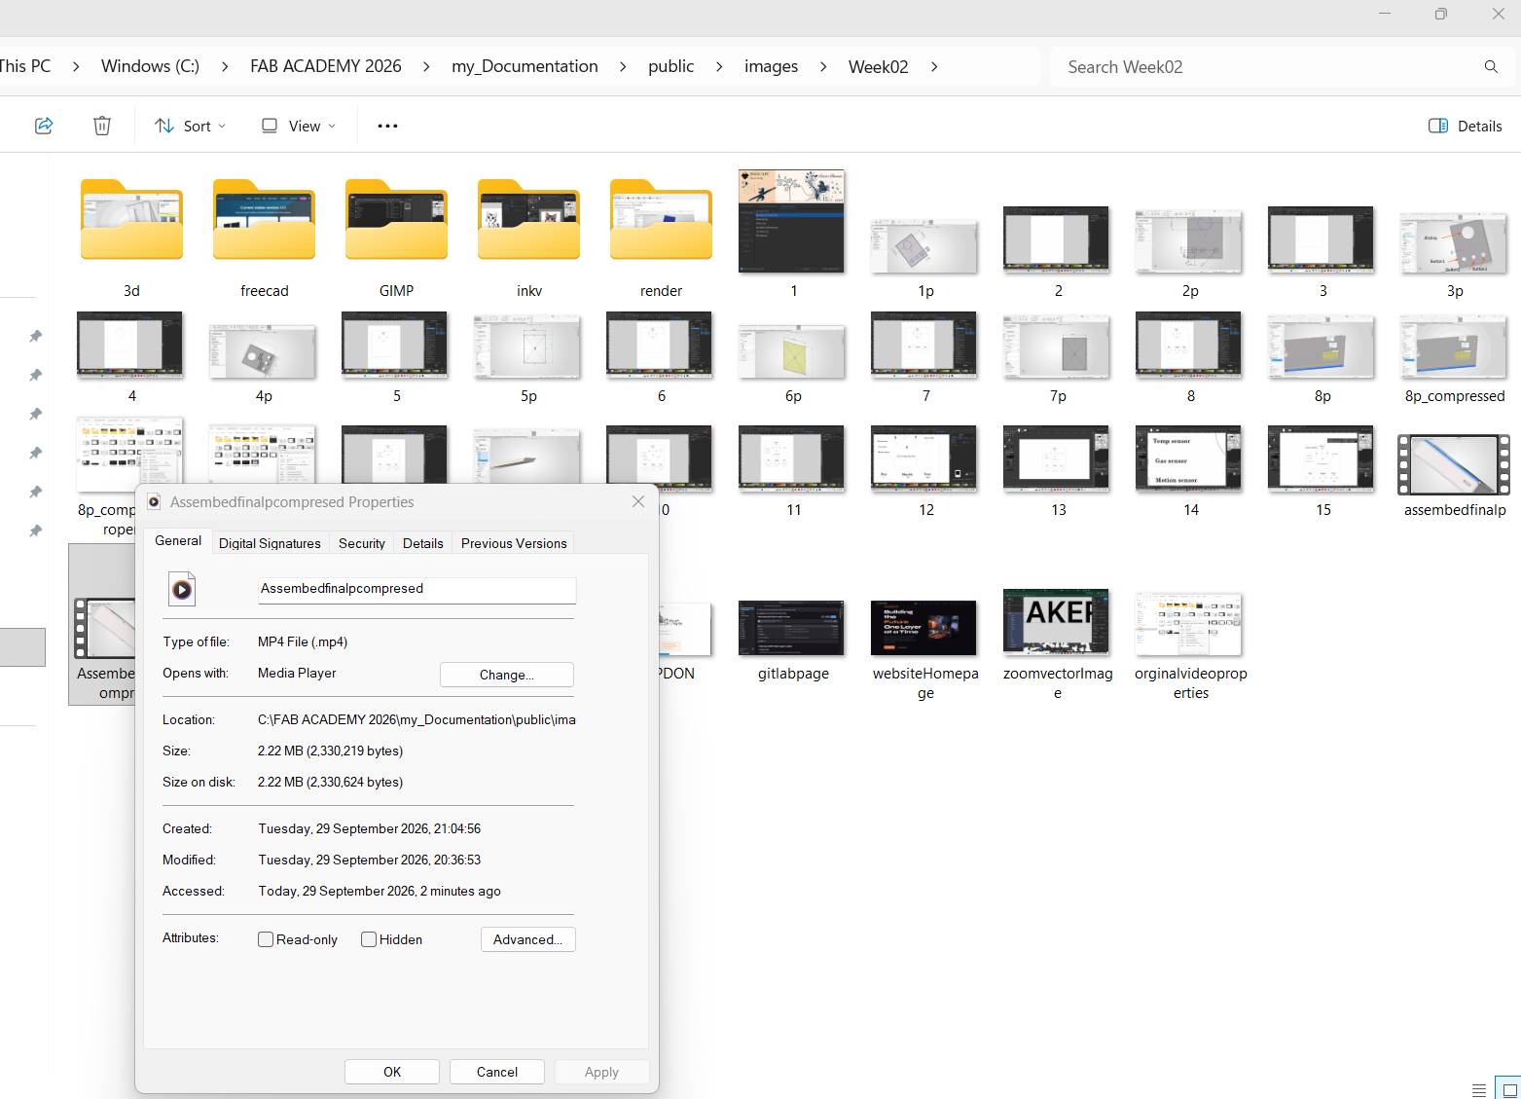Viewport: 1521px width, 1099px height.
Task: Click Cancel in the Properties dialog
Action: tap(497, 1072)
